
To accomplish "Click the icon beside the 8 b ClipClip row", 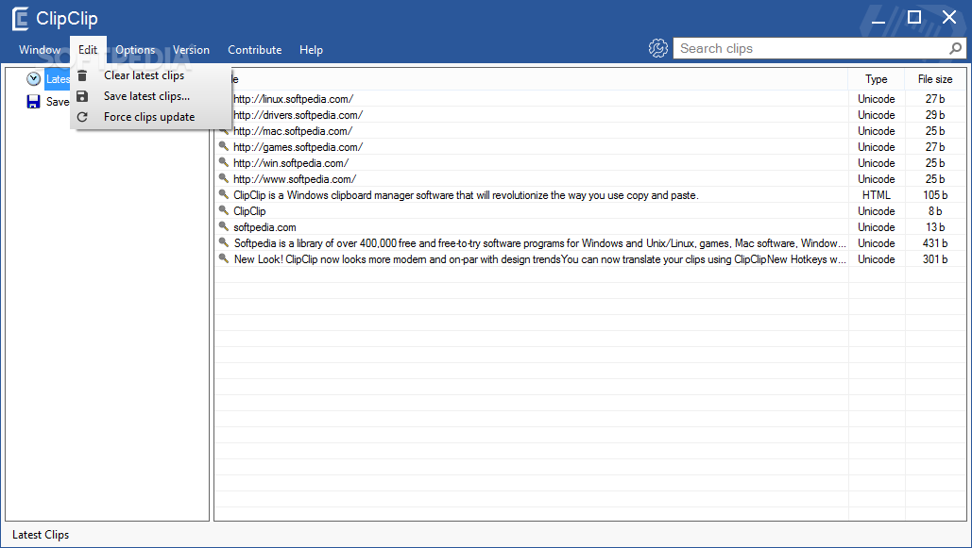I will [224, 210].
